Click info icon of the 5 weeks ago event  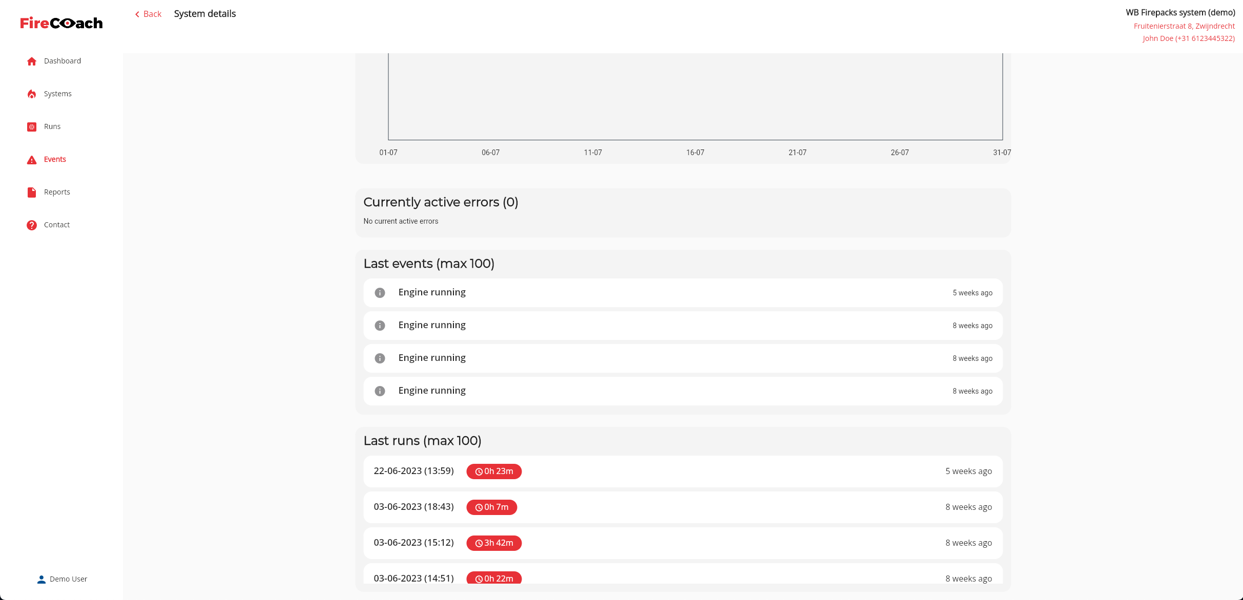click(x=380, y=293)
